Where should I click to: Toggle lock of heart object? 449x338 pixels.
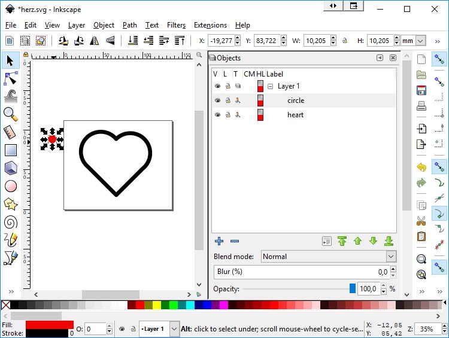point(228,114)
